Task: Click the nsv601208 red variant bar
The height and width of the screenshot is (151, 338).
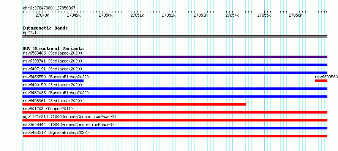Action: (175, 112)
